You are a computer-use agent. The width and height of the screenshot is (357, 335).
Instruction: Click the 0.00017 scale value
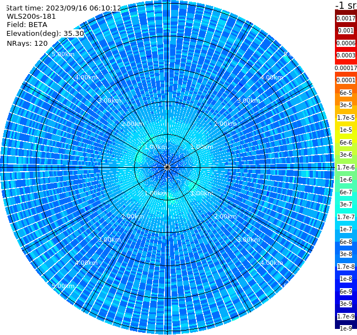click(x=346, y=68)
